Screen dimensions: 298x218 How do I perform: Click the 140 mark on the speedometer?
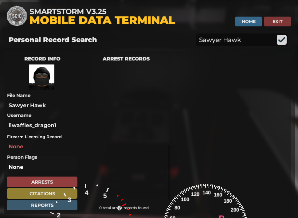tap(206, 193)
